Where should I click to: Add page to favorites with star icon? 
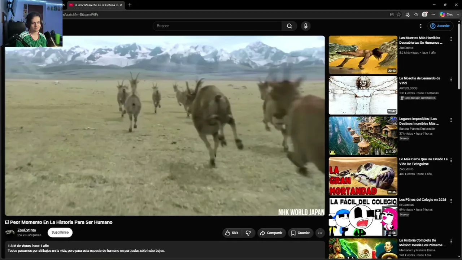[x=399, y=14]
